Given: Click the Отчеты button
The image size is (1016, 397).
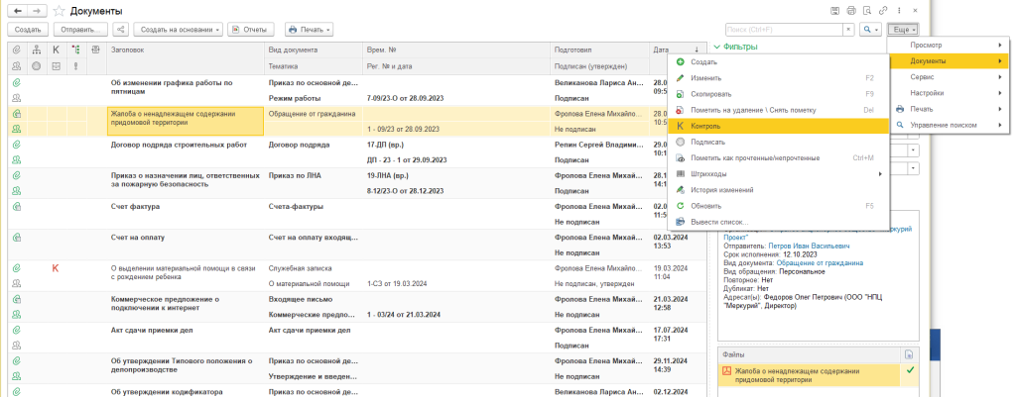Looking at the screenshot, I should pyautogui.click(x=251, y=30).
